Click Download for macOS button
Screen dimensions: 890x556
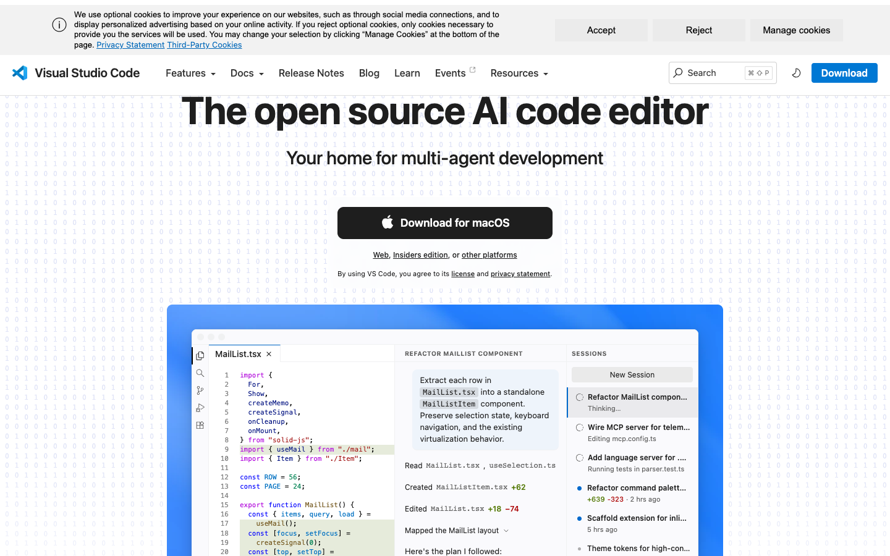[x=445, y=223]
